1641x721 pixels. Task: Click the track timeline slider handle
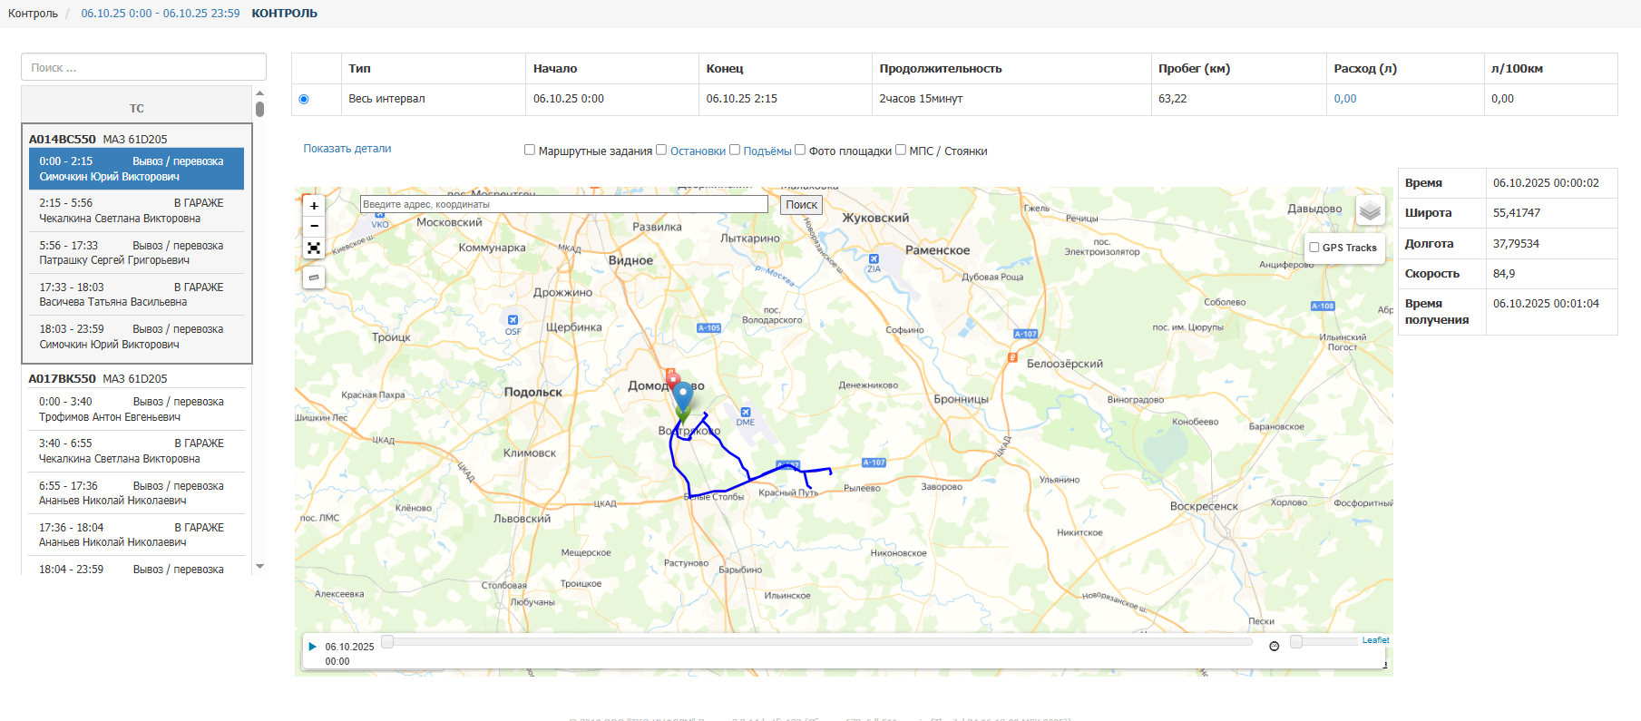(387, 642)
